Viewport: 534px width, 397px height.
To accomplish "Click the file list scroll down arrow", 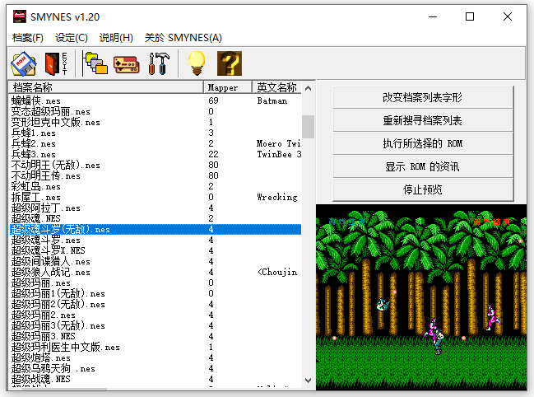I will 309,381.
